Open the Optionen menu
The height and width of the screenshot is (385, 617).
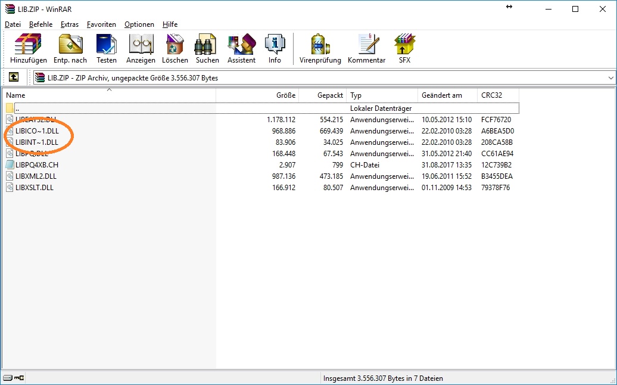[x=139, y=24]
